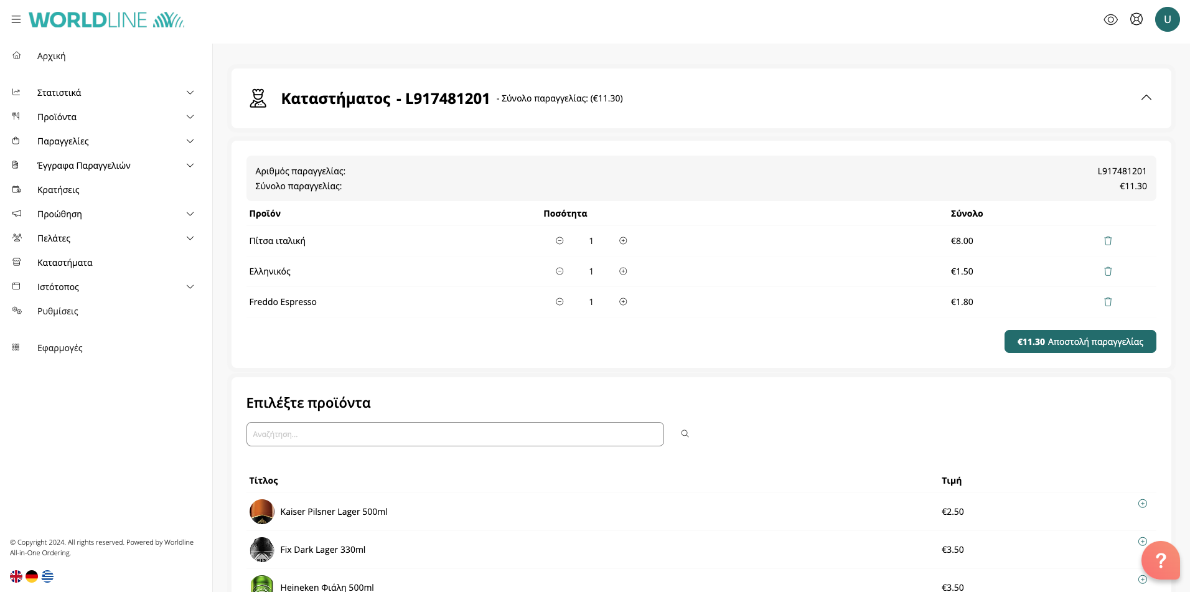
Task: Delete Πίτσα ιταλική from the order
Action: [1108, 241]
